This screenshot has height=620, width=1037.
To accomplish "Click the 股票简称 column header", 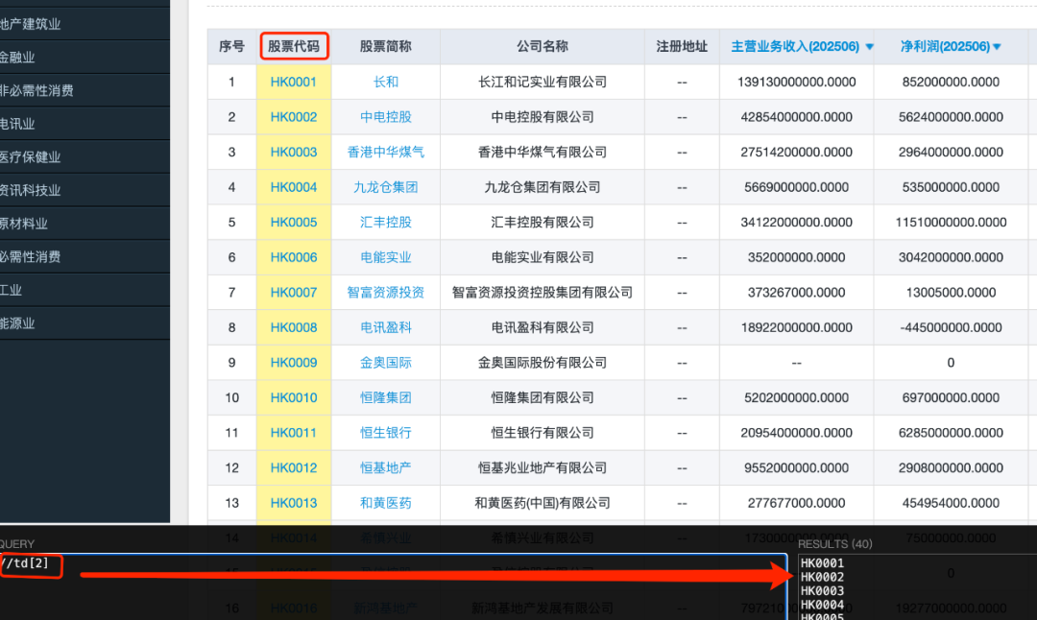I will tap(386, 46).
